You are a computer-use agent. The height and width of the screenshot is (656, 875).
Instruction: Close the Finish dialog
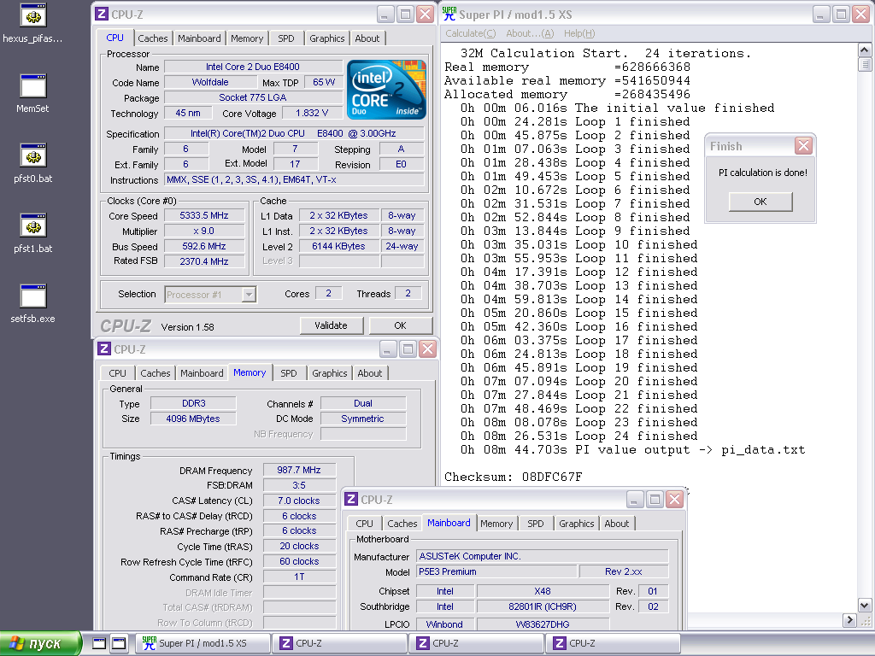coord(803,146)
